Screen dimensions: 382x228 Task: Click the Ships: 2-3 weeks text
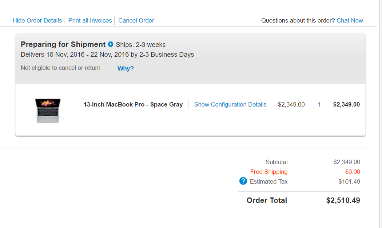click(140, 45)
